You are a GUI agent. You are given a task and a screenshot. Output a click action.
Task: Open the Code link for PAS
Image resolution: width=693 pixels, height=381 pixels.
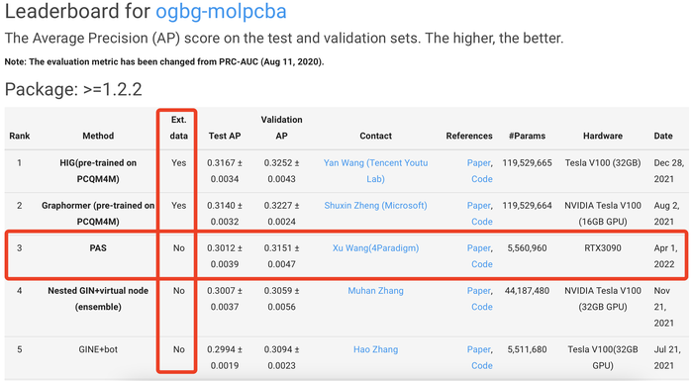pyautogui.click(x=482, y=264)
